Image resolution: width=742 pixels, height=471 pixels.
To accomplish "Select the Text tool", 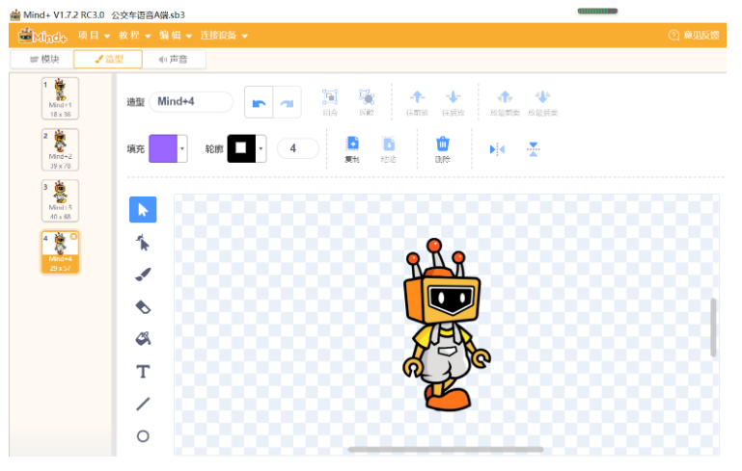I will [x=143, y=372].
